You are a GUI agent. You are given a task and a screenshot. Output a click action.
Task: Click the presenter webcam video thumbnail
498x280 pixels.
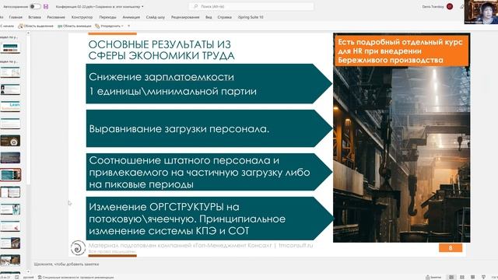click(x=481, y=12)
